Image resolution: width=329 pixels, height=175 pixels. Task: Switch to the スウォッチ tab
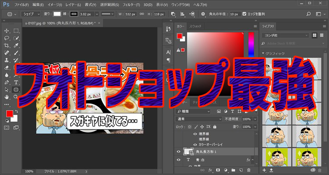coord(195,26)
